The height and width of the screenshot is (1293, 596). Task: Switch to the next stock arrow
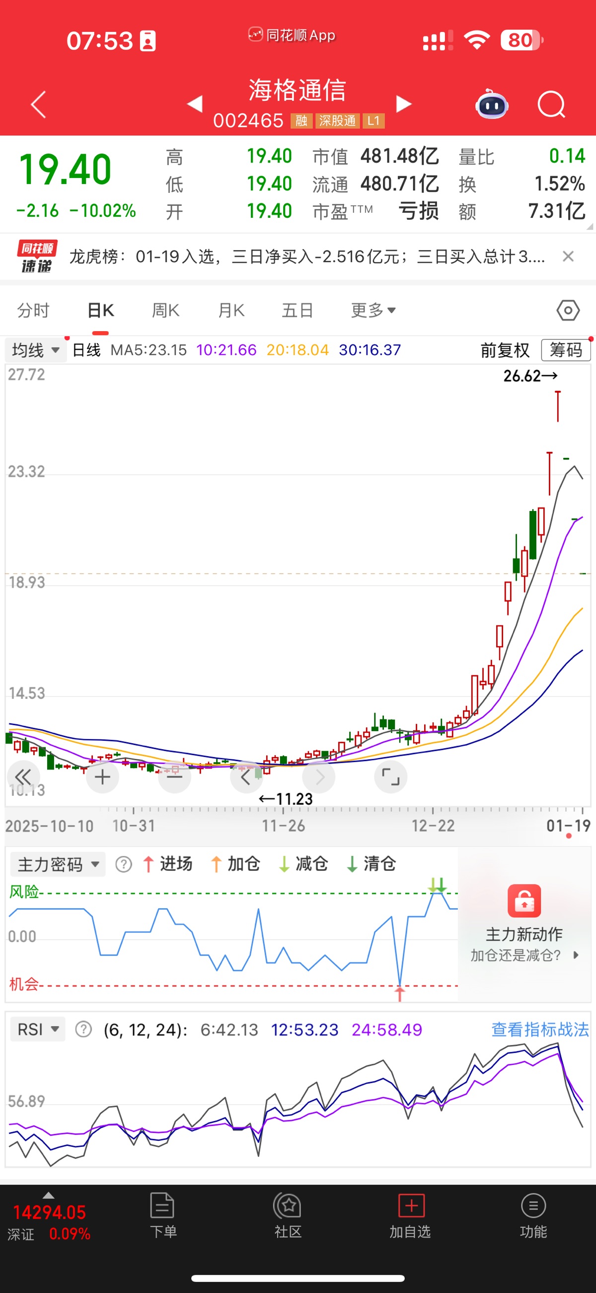[x=403, y=104]
